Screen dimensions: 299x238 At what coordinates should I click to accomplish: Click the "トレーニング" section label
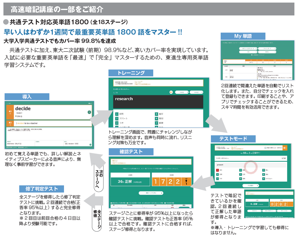[x=131, y=73]
